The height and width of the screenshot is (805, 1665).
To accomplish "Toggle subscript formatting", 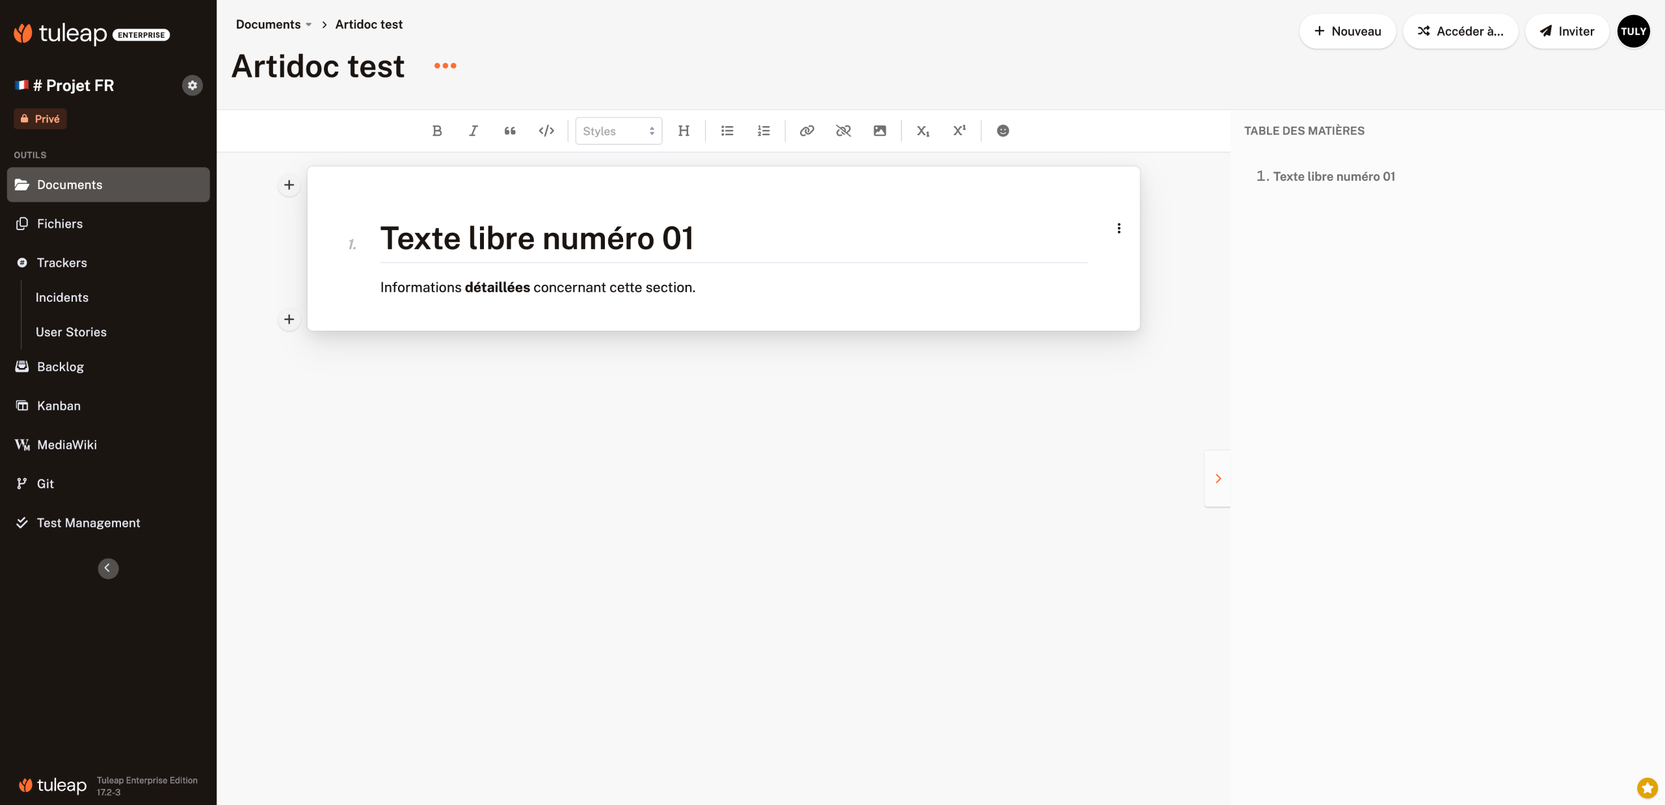I will pyautogui.click(x=923, y=131).
